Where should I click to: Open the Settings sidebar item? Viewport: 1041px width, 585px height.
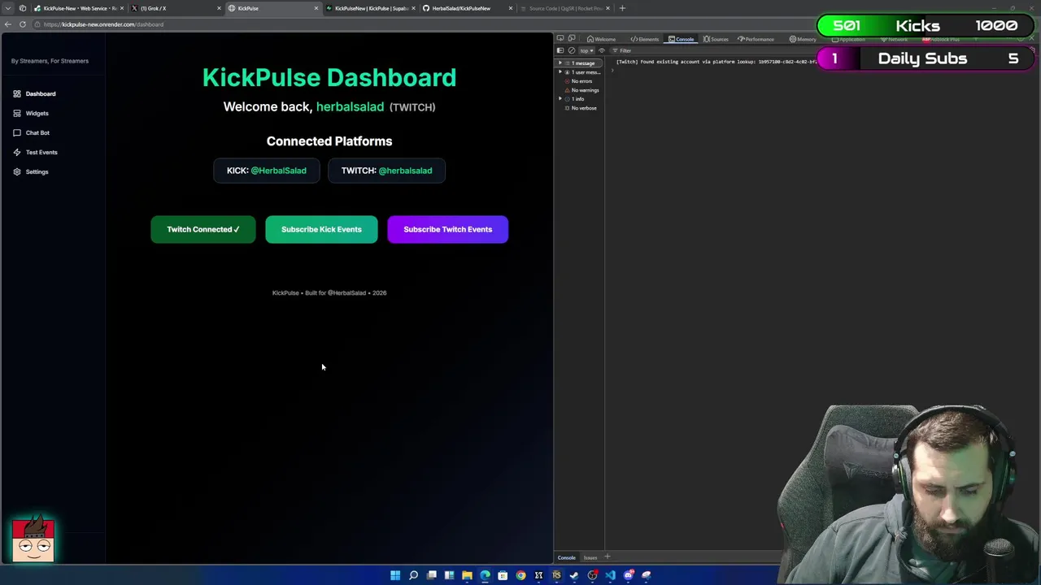coord(31,171)
